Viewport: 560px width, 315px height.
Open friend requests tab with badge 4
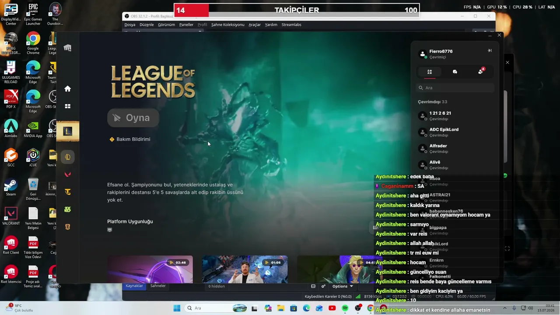pos(481,71)
